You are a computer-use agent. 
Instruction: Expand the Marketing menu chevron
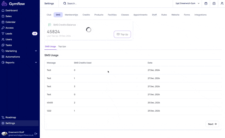[36, 51]
